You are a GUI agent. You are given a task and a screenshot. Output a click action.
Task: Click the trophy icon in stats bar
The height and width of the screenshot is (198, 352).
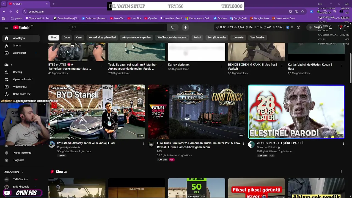[x=298, y=27]
